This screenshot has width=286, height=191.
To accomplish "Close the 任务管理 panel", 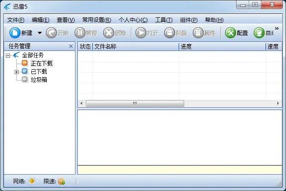I will [70, 46].
